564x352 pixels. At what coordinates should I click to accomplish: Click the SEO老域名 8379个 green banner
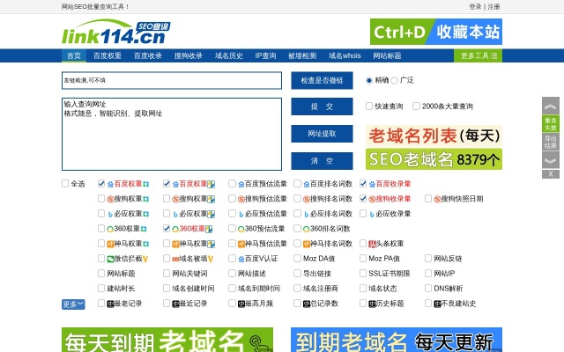point(434,159)
